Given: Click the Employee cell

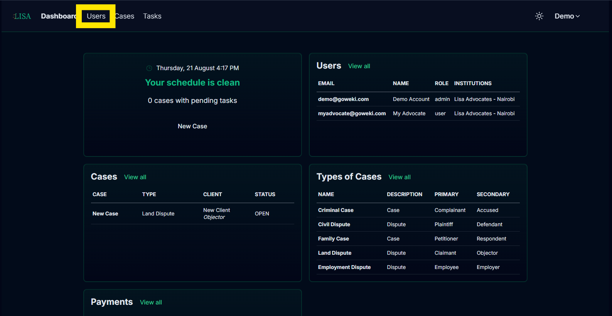Looking at the screenshot, I should tap(447, 267).
